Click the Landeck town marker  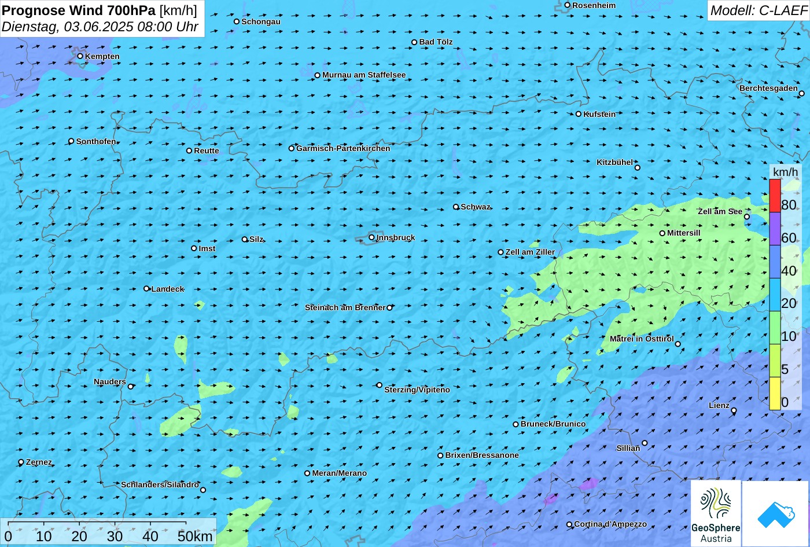(146, 288)
